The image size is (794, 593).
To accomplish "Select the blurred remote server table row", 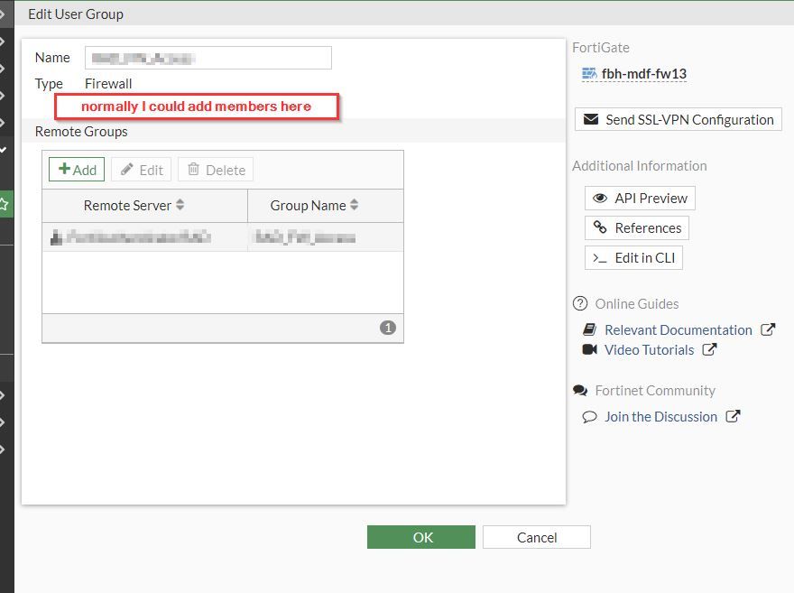I will [223, 237].
